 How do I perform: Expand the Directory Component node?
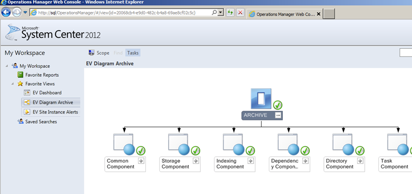(x=360, y=161)
